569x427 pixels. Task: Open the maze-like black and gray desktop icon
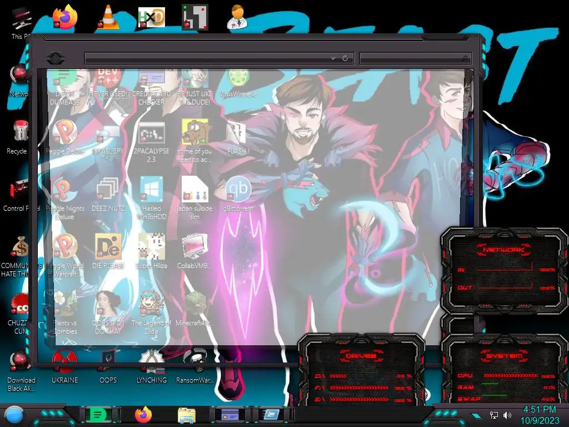coord(195,17)
